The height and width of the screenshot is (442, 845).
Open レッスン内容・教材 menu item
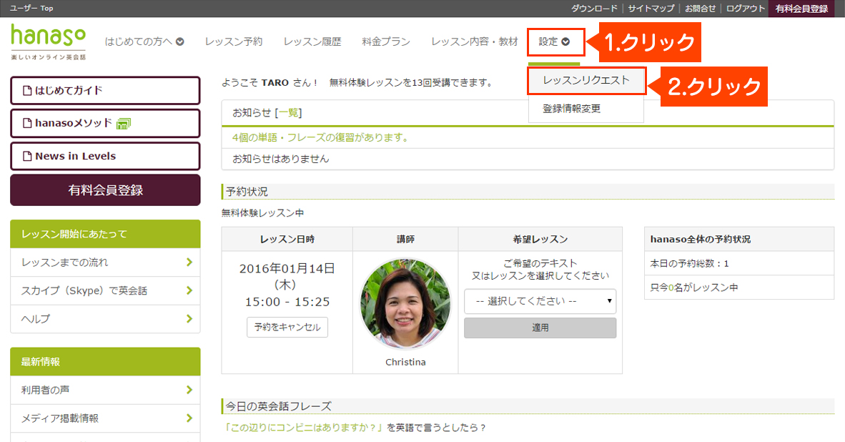(x=474, y=41)
